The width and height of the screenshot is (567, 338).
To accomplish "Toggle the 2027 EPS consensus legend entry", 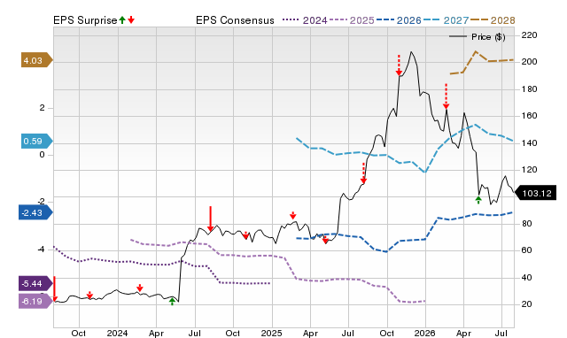I will tap(447, 20).
